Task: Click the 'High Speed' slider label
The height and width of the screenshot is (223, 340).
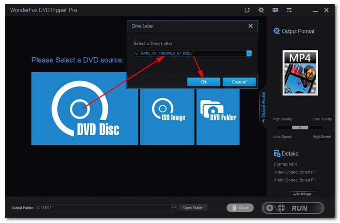Action: coord(322,136)
